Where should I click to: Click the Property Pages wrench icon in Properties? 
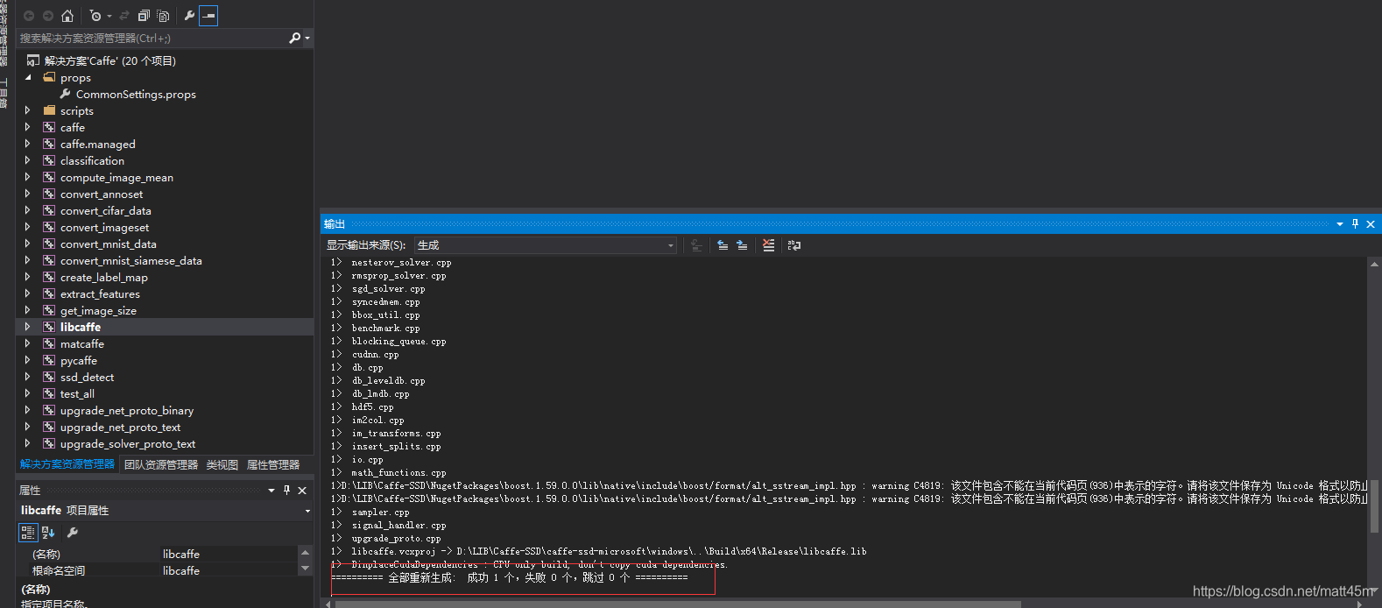click(x=73, y=532)
